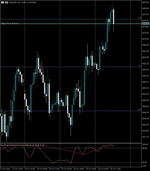Click the 2670.55 price scale value
The image size is (150, 171).
coord(146,39)
